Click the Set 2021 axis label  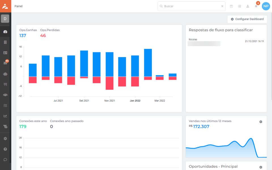84,101
